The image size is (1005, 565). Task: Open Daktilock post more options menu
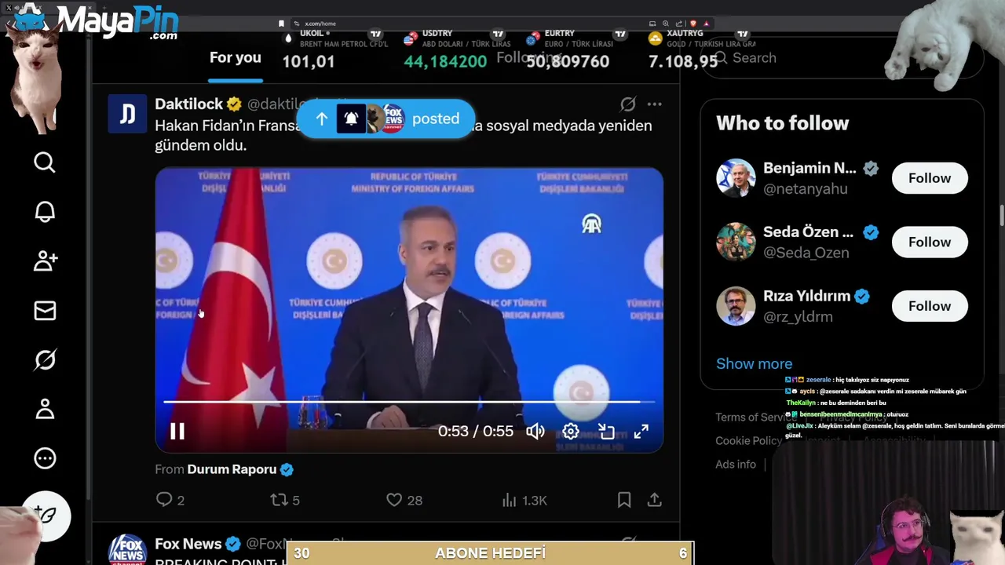coord(654,104)
